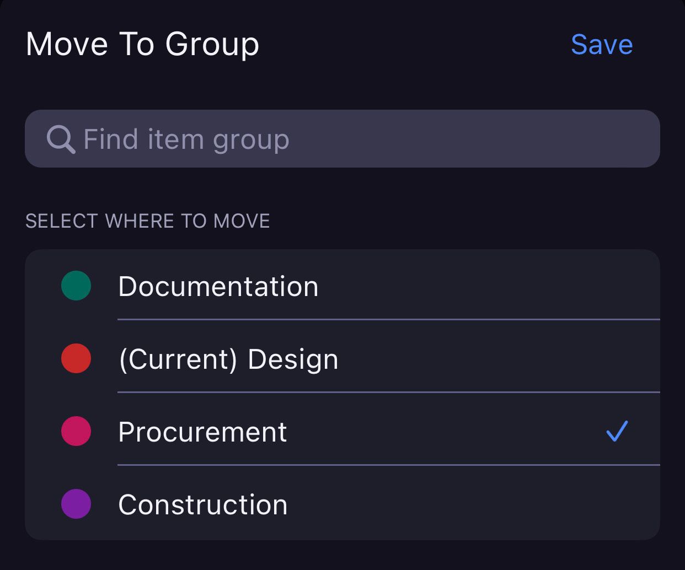The width and height of the screenshot is (685, 570).
Task: Click the Move To Group title
Action: pos(142,45)
